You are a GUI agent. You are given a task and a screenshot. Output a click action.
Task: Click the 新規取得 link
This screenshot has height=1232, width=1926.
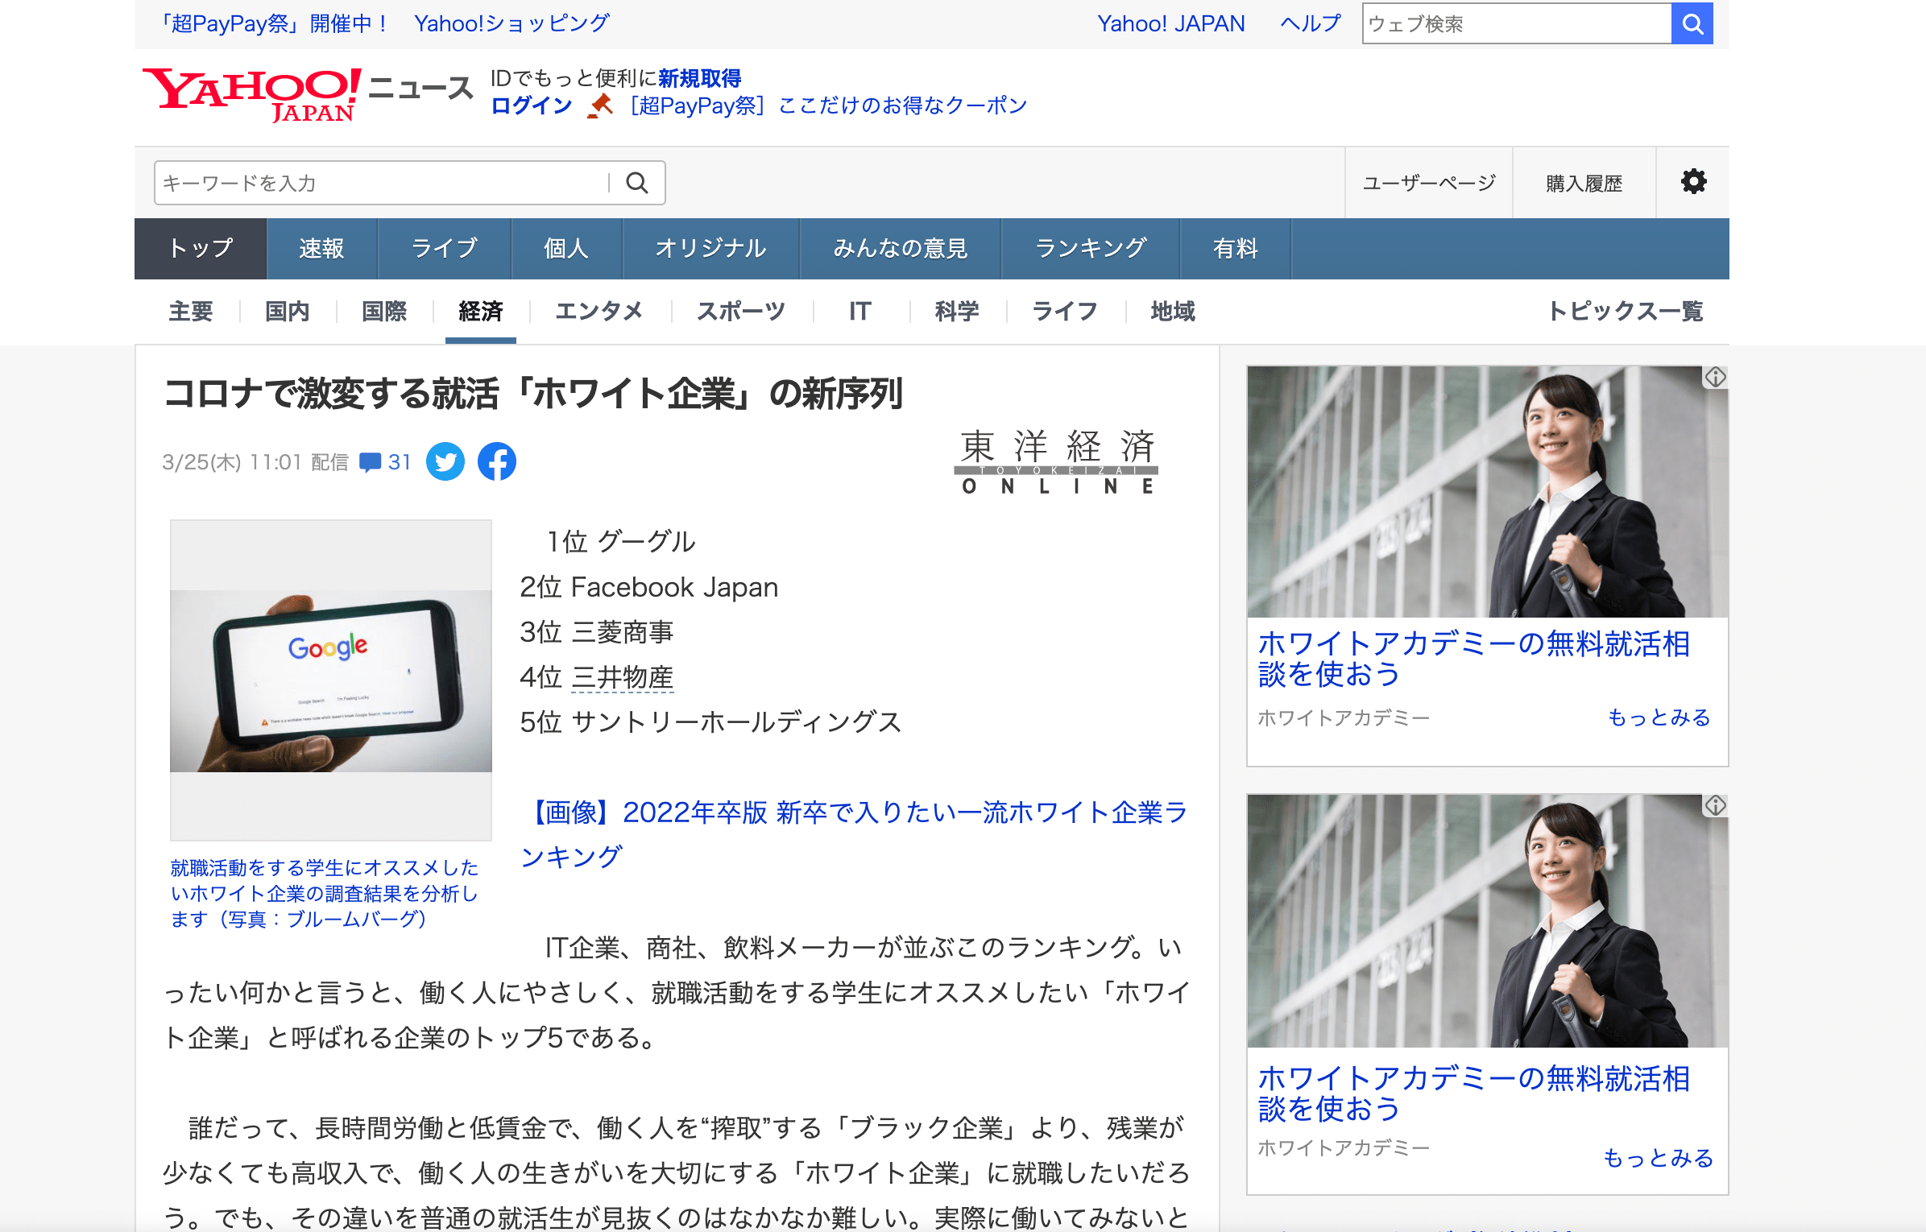coord(700,78)
